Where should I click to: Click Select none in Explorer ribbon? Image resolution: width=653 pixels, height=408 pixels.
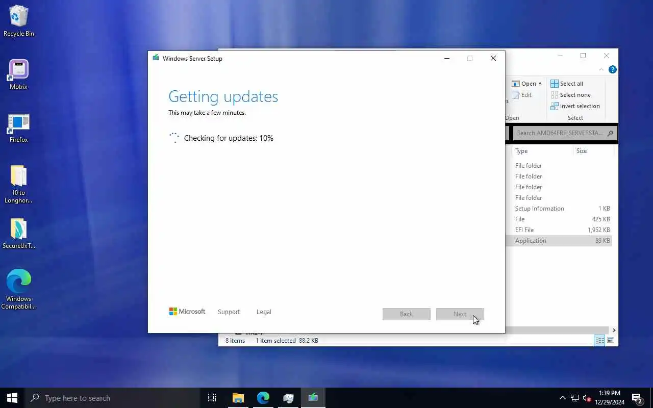point(570,95)
